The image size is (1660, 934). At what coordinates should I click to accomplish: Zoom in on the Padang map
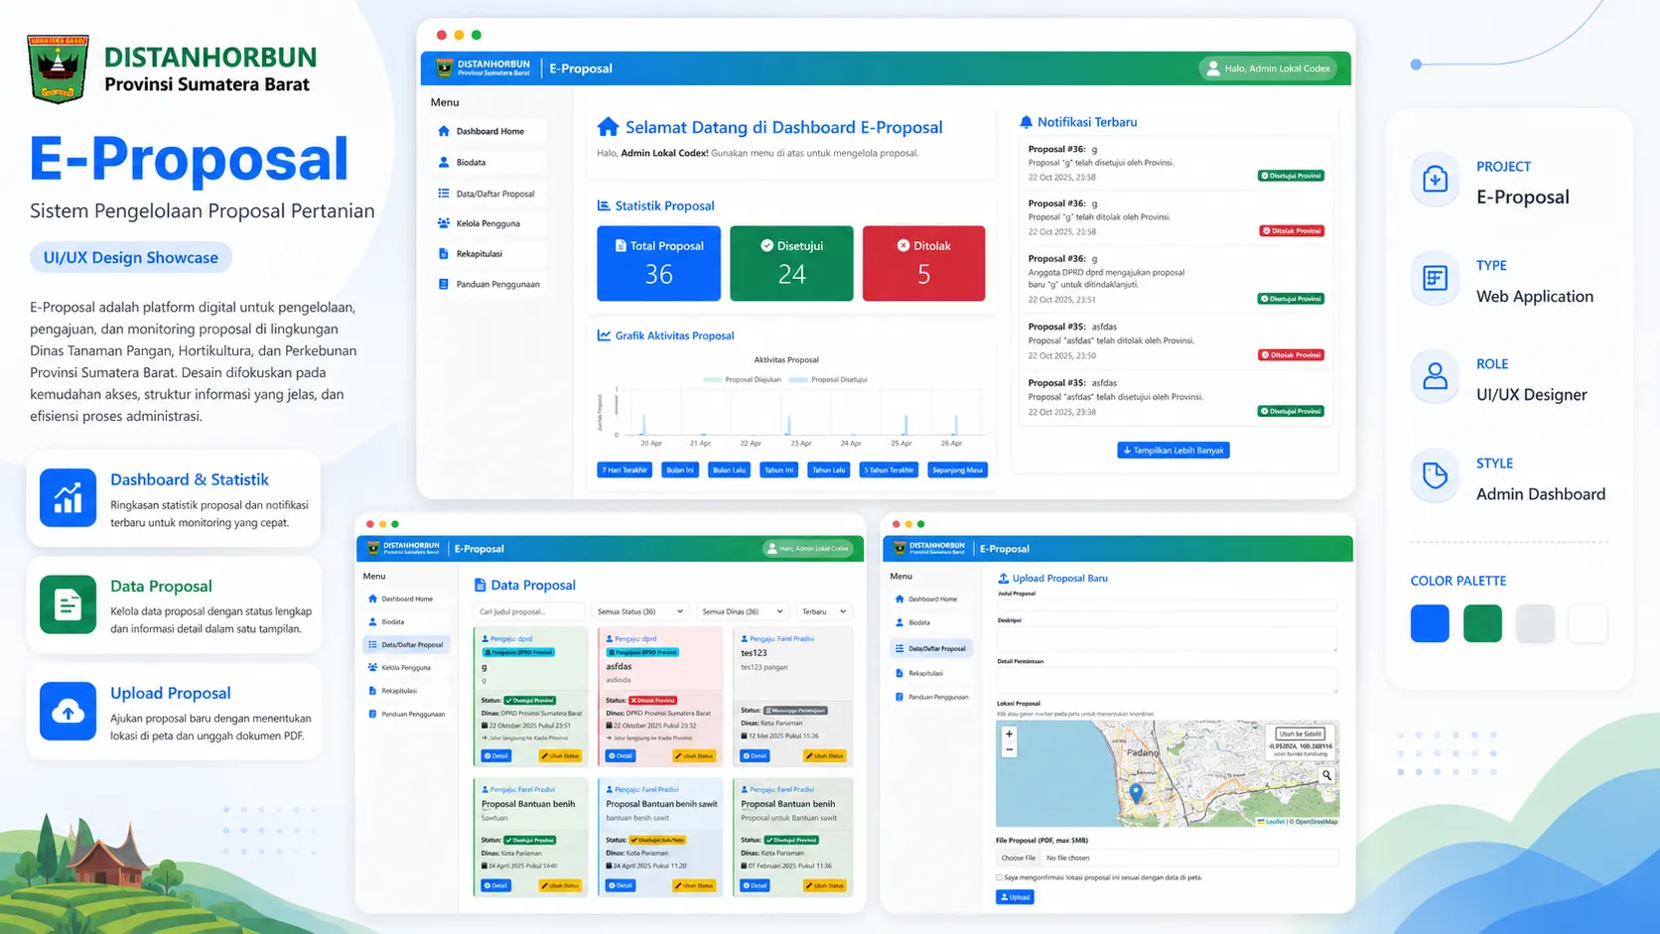[x=1009, y=734]
